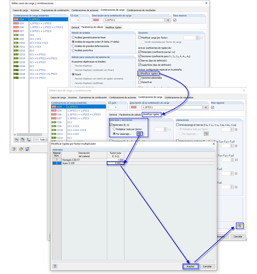Select the Hormigón C30/37 material row
The height and width of the screenshot is (274, 257).
tap(134, 160)
